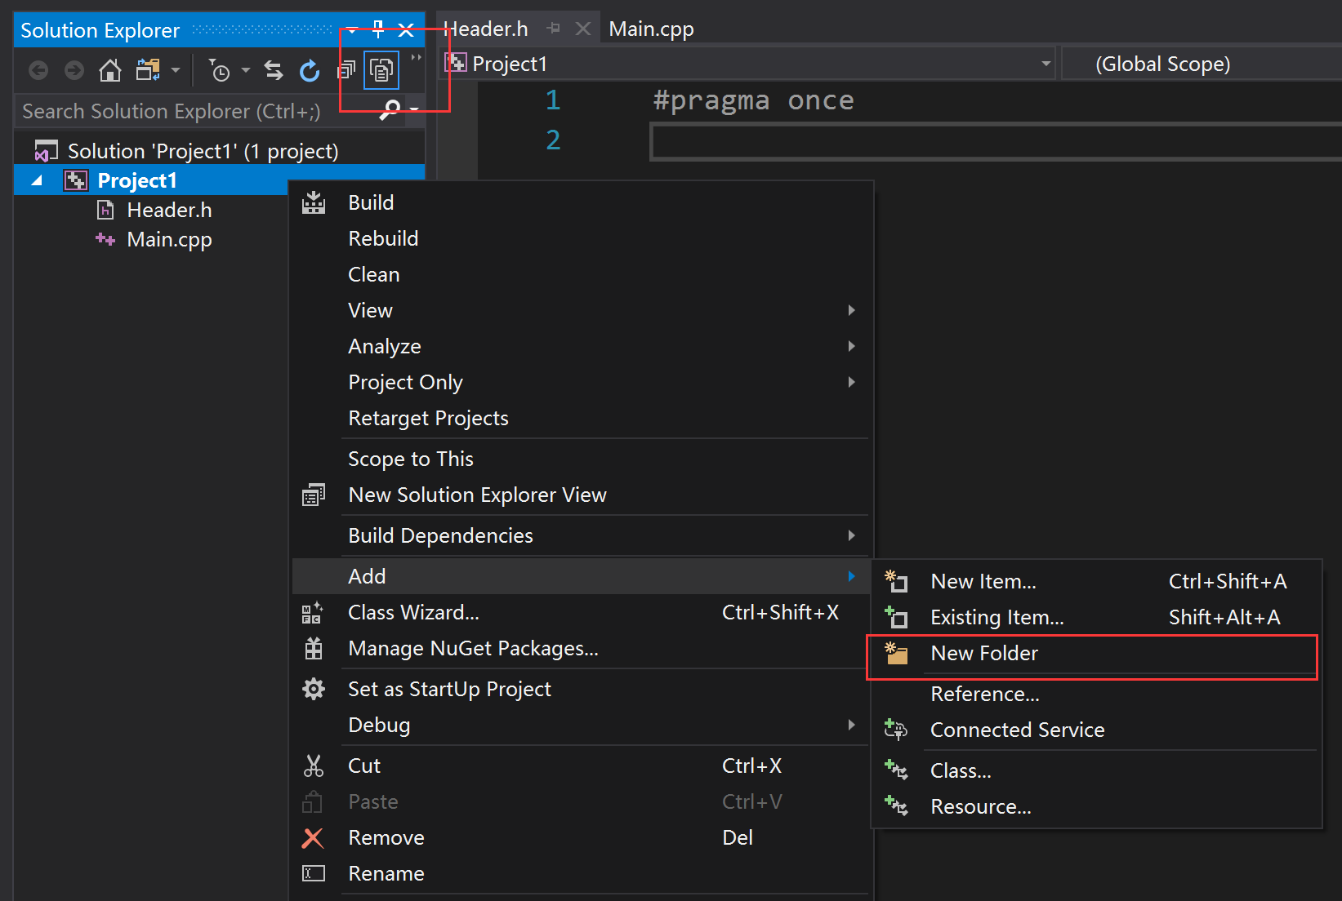Click the empty code line 2
This screenshot has height=901, width=1342.
[996, 142]
